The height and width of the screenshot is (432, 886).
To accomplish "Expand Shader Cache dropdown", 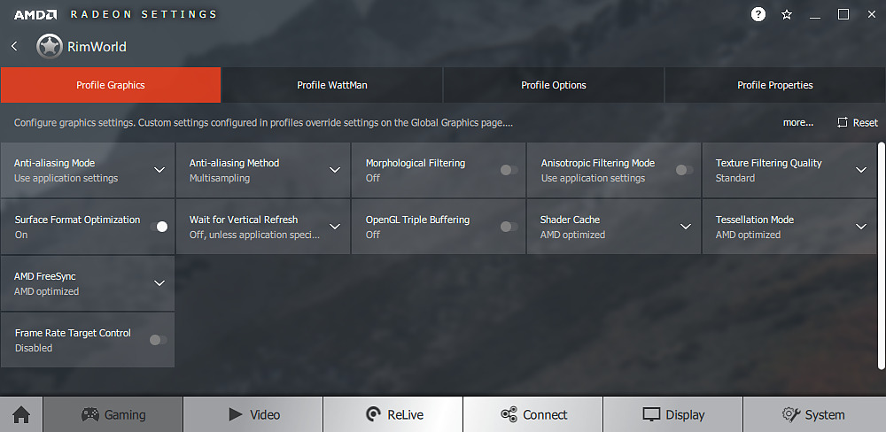I will (x=686, y=227).
